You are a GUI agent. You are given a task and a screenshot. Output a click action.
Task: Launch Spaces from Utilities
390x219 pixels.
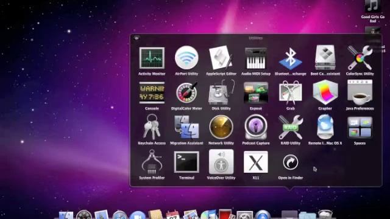360,127
